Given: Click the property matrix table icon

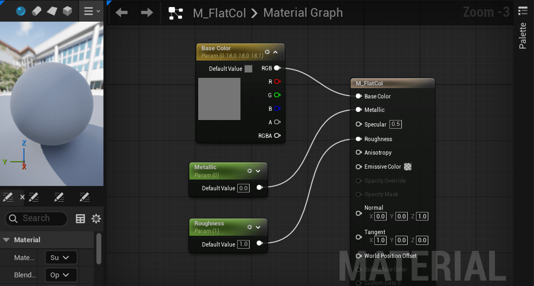Looking at the screenshot, I should pyautogui.click(x=81, y=218).
